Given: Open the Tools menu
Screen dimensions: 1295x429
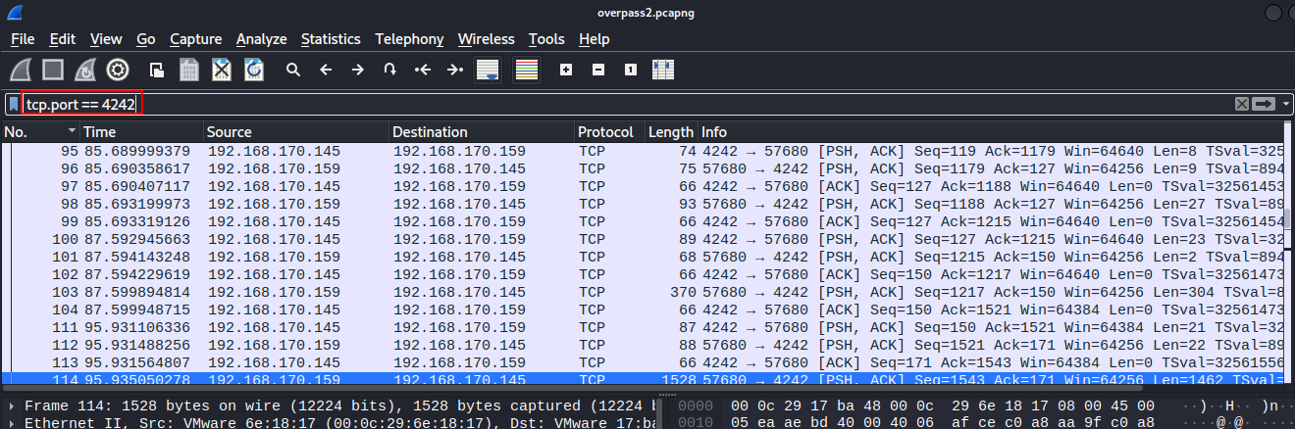Looking at the screenshot, I should pos(546,39).
